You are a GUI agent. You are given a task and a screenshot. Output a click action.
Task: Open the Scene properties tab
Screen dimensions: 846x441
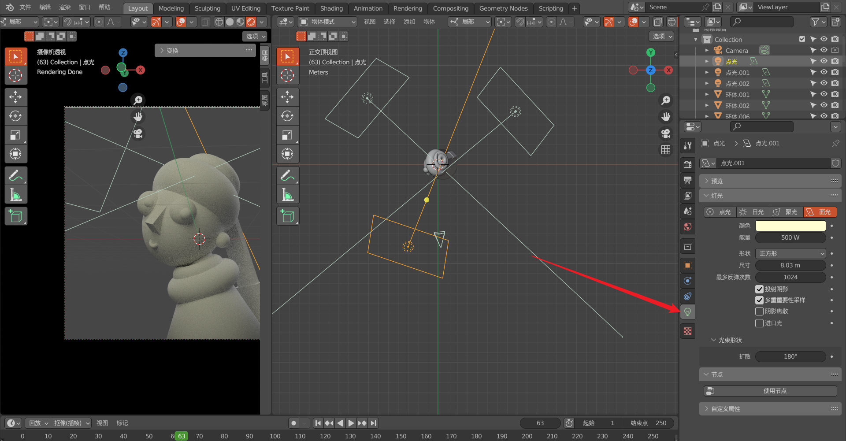(687, 211)
